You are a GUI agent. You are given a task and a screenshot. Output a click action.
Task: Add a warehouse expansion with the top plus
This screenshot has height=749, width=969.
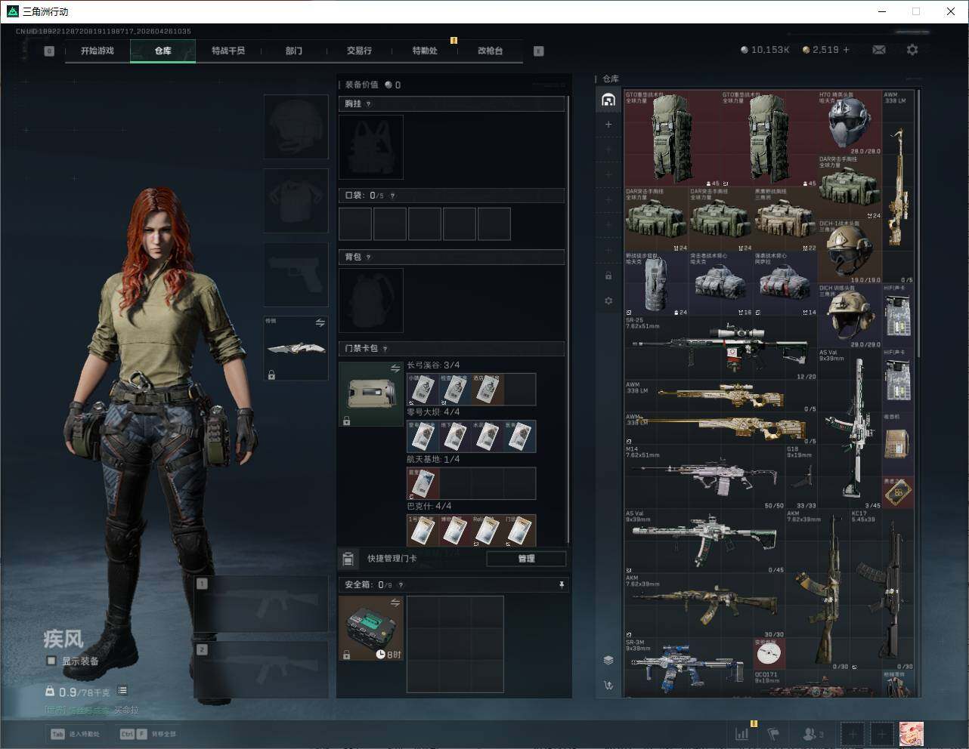[608, 125]
